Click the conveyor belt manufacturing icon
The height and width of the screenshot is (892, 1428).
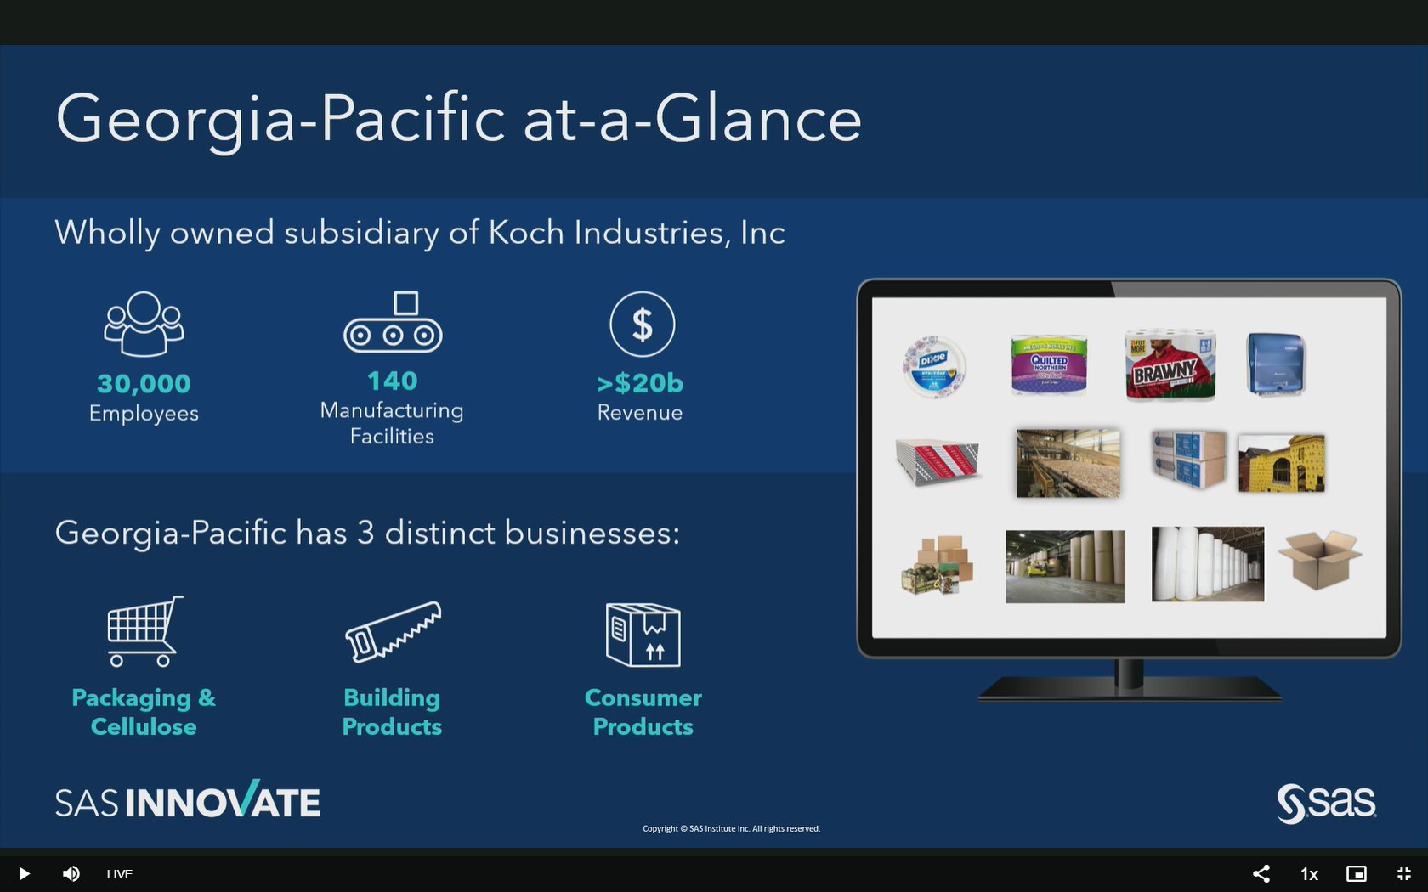coord(393,322)
